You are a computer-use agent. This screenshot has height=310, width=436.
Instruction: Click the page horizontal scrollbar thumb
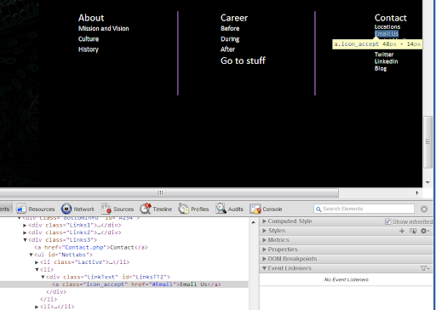coord(169,193)
